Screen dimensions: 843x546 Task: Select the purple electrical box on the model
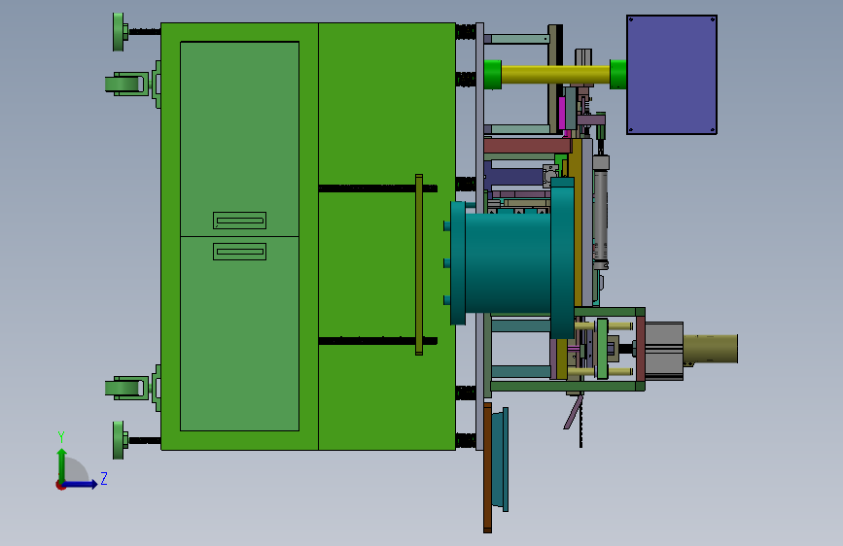[672, 75]
